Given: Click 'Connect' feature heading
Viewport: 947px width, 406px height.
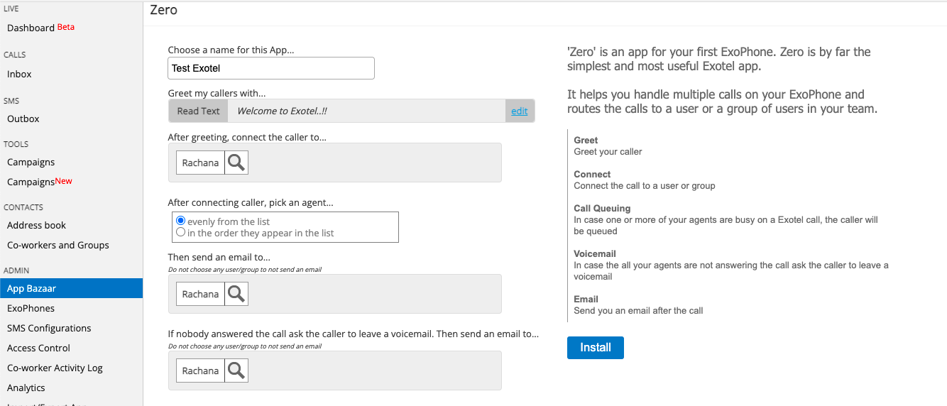Looking at the screenshot, I should coord(592,175).
